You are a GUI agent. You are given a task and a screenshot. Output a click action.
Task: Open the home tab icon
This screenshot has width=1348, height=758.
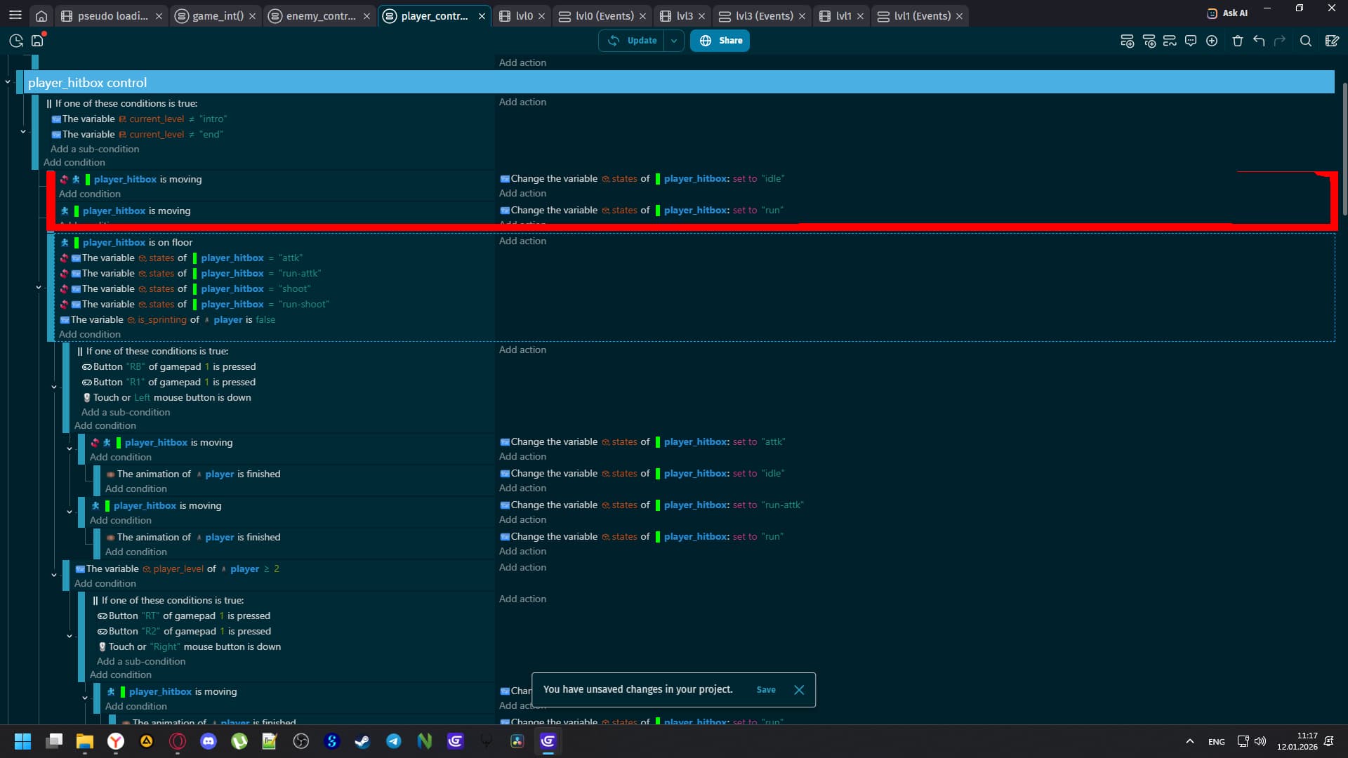click(x=41, y=15)
